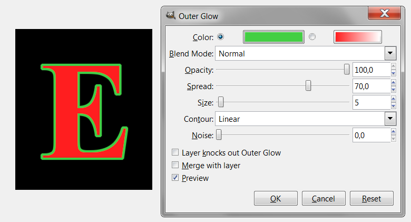Image resolution: width=411 pixels, height=222 pixels.
Task: Click the red gradient swatch
Action: pyautogui.click(x=357, y=37)
